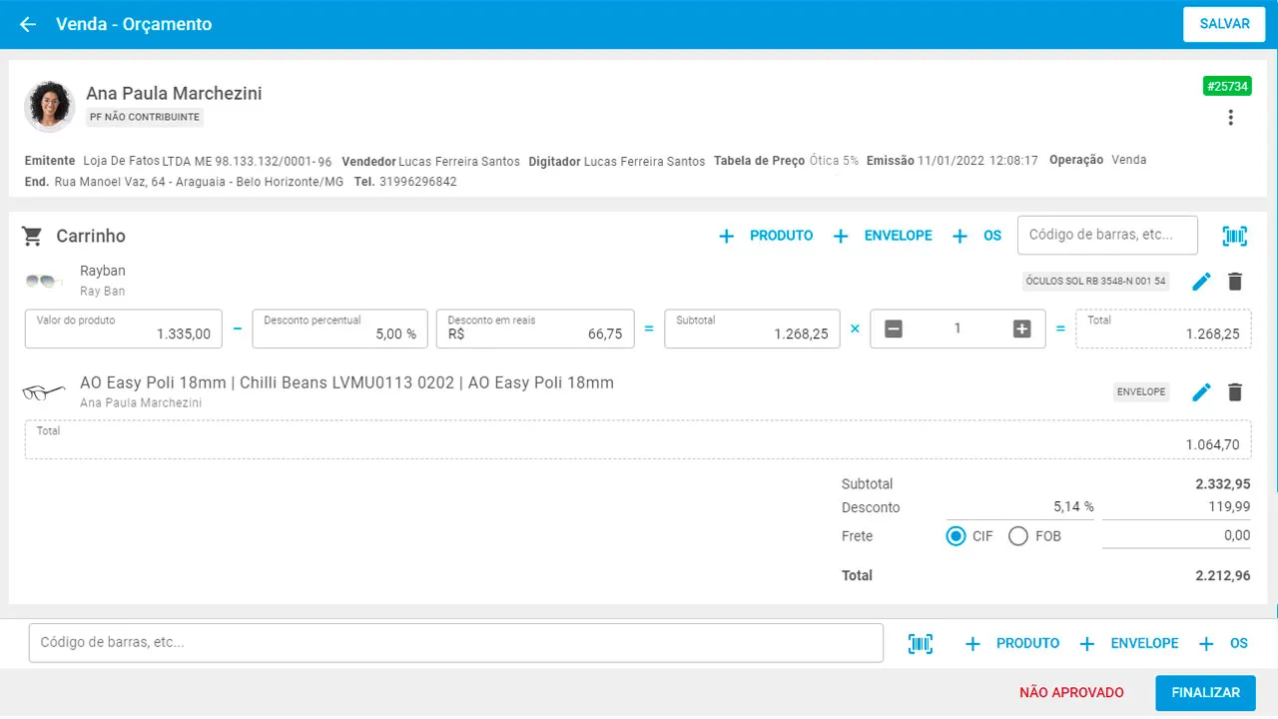Click the SALVAR button
This screenshot has width=1278, height=719.
[1224, 24]
